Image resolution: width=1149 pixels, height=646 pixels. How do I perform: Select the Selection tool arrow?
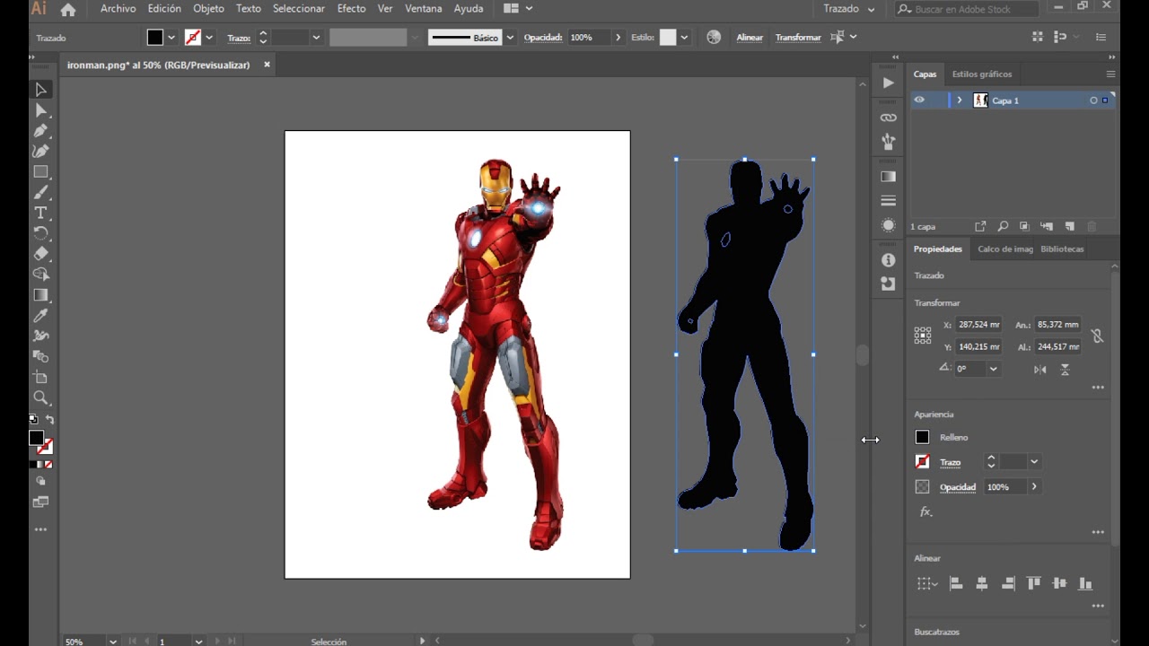40,90
